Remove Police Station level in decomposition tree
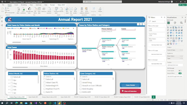The image size is (187, 105). 115,29
